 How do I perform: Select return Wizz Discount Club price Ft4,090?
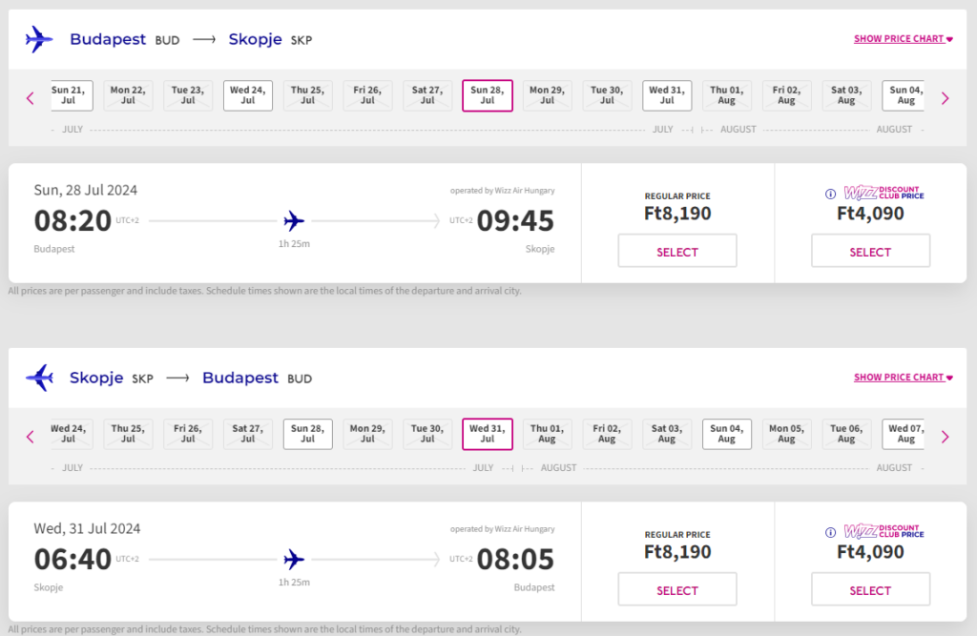[x=870, y=589]
